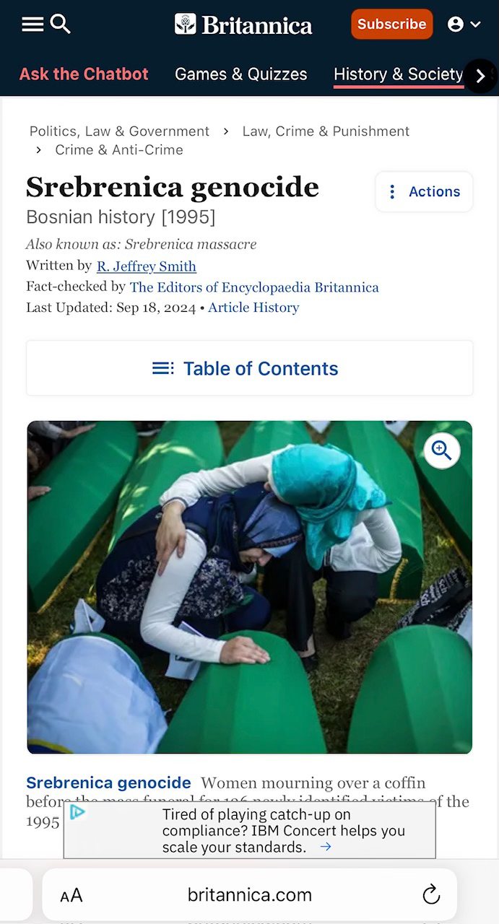This screenshot has width=499, height=924.
Task: Follow the IBM ad arrow link
Action: [x=326, y=846]
